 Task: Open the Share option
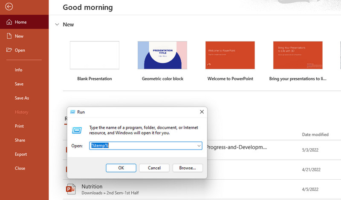click(20, 140)
